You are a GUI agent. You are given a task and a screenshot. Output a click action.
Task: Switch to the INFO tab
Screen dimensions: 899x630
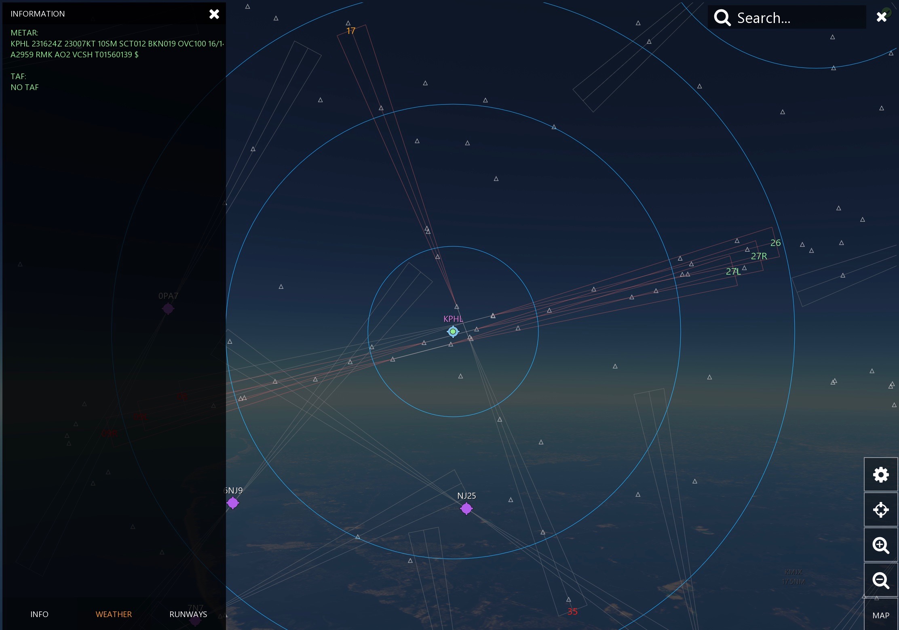point(39,614)
